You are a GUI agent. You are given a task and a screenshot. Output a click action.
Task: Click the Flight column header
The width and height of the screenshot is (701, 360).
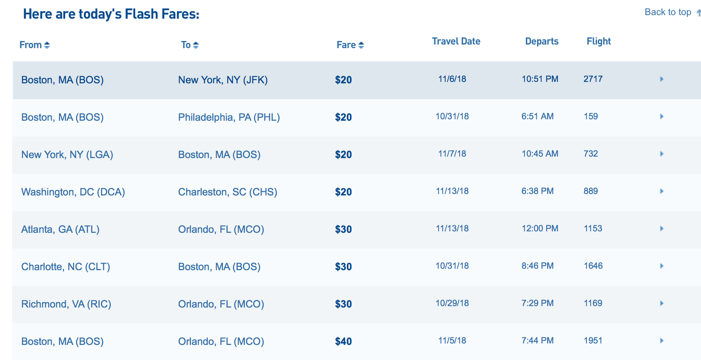click(x=599, y=41)
